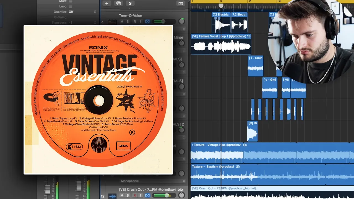Toggle input monitoring on Trem-O-Voice
This screenshot has width=354, height=199.
140,22
